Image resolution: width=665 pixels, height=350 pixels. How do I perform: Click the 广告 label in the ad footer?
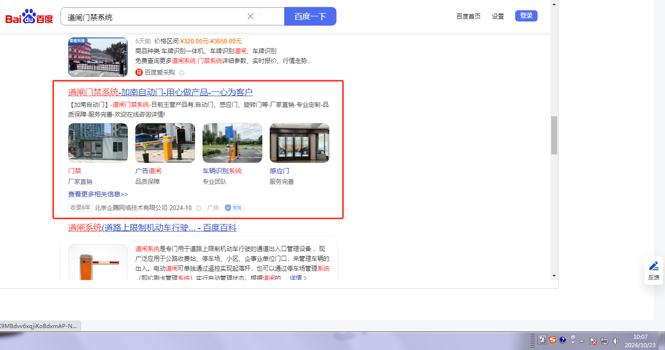213,208
